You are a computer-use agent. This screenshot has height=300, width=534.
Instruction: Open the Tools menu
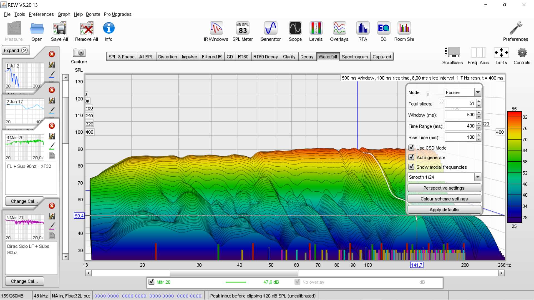tap(19, 14)
